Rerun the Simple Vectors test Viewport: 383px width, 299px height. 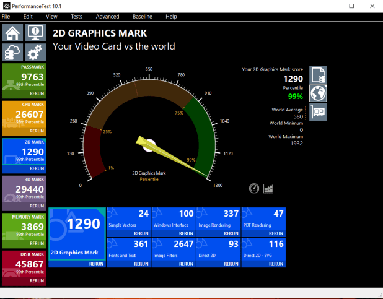[x=141, y=233]
